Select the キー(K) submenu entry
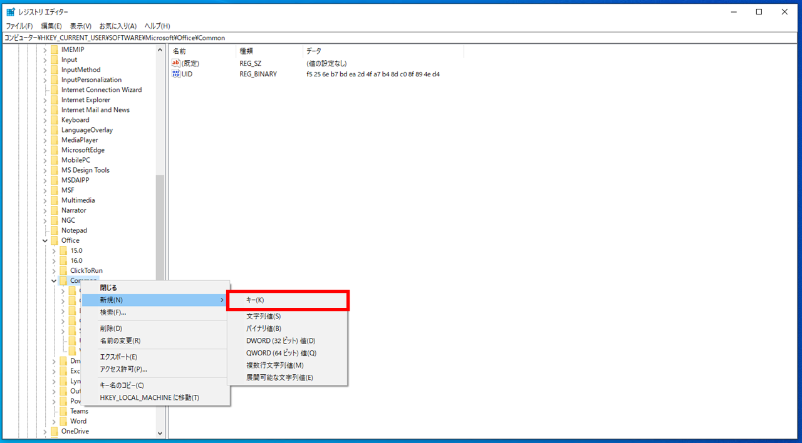 (x=288, y=300)
